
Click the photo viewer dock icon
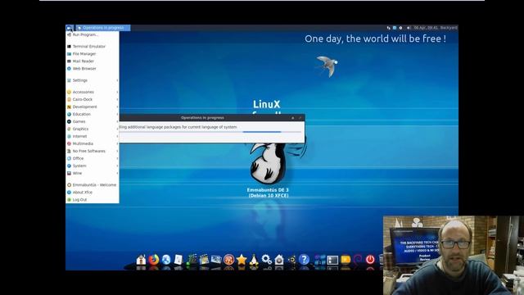coord(216,260)
